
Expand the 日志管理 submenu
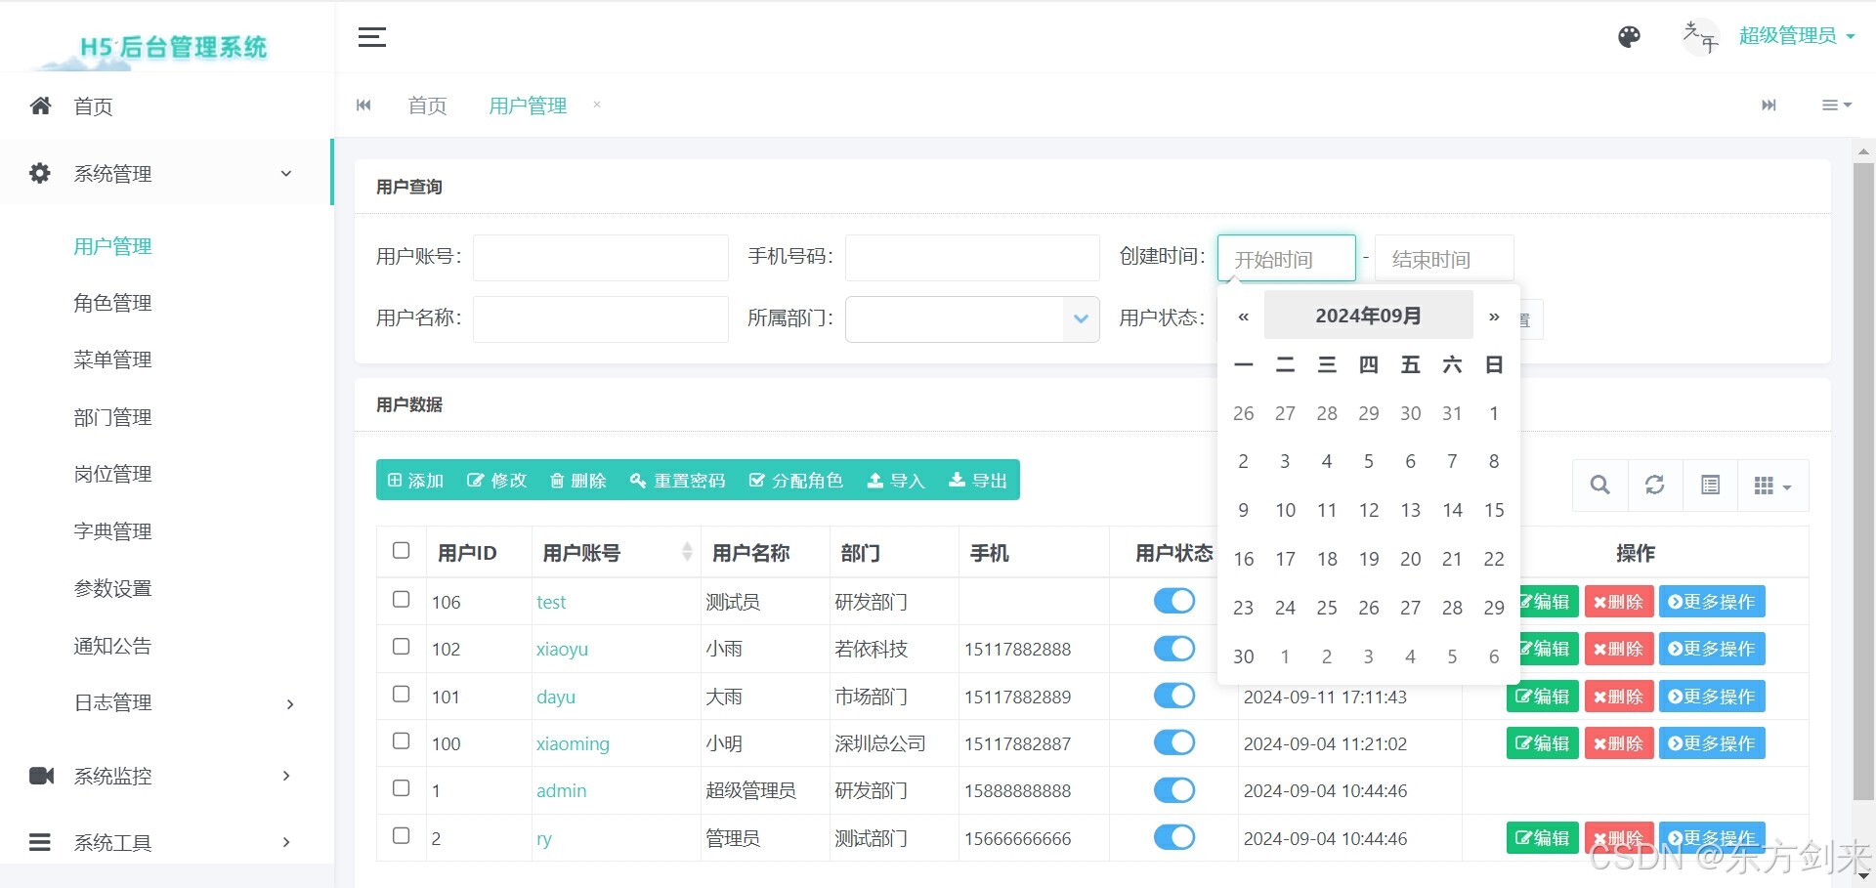[x=166, y=703]
